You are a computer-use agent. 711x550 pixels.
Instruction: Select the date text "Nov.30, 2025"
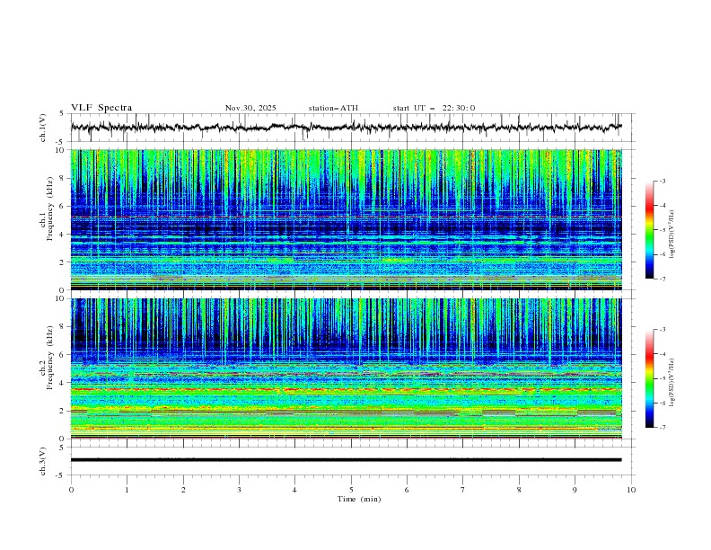pos(250,108)
